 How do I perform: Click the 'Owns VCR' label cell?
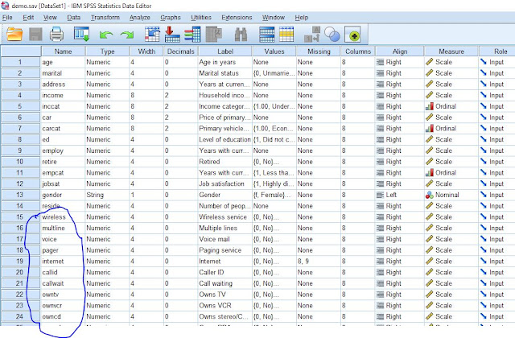[x=225, y=306]
